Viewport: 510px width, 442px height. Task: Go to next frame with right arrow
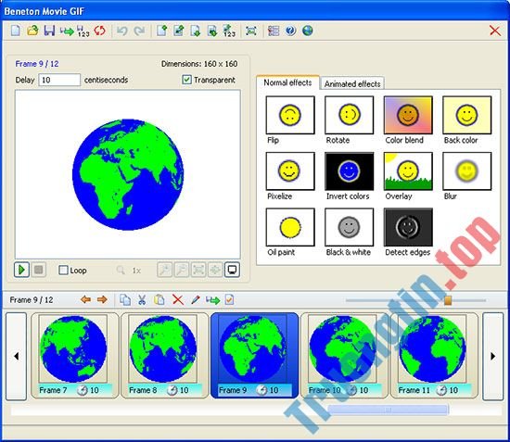pos(102,299)
